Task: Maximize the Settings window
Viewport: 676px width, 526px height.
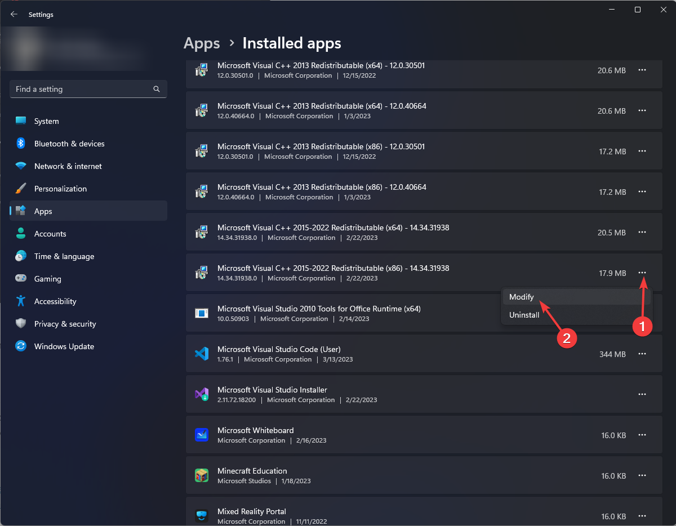Action: (x=637, y=10)
